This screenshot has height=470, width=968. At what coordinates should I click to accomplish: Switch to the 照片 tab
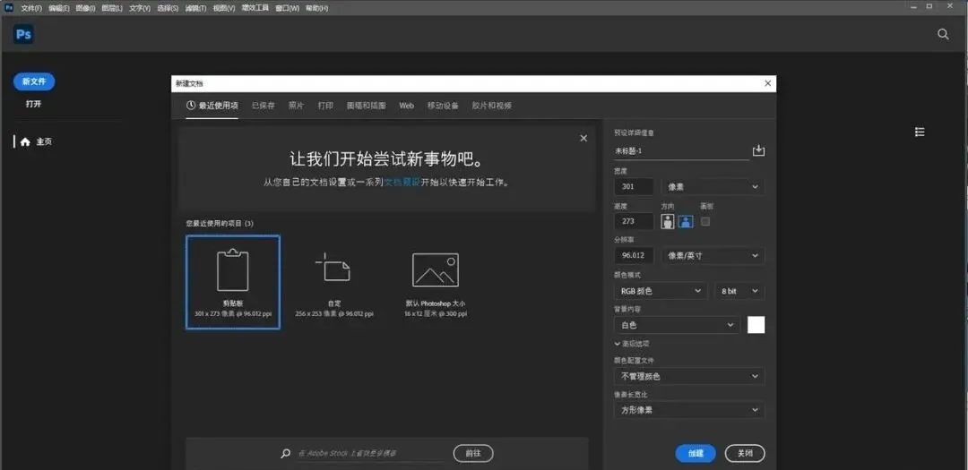(x=297, y=107)
